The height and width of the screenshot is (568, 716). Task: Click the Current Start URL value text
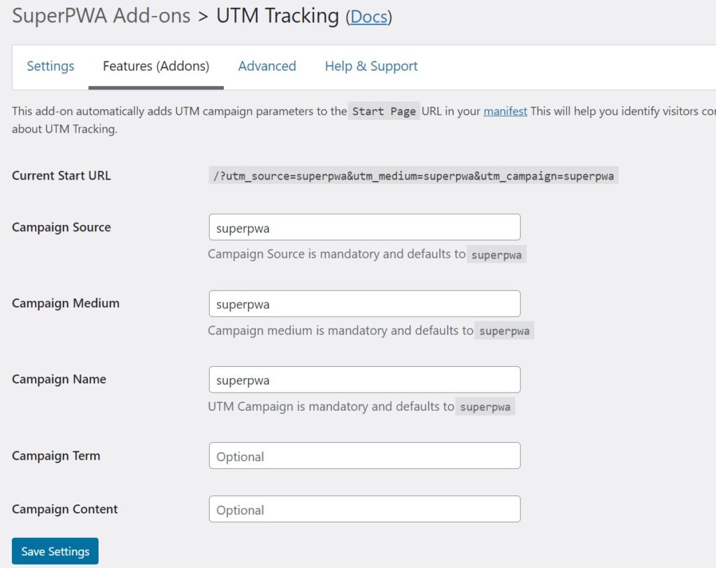tap(413, 176)
